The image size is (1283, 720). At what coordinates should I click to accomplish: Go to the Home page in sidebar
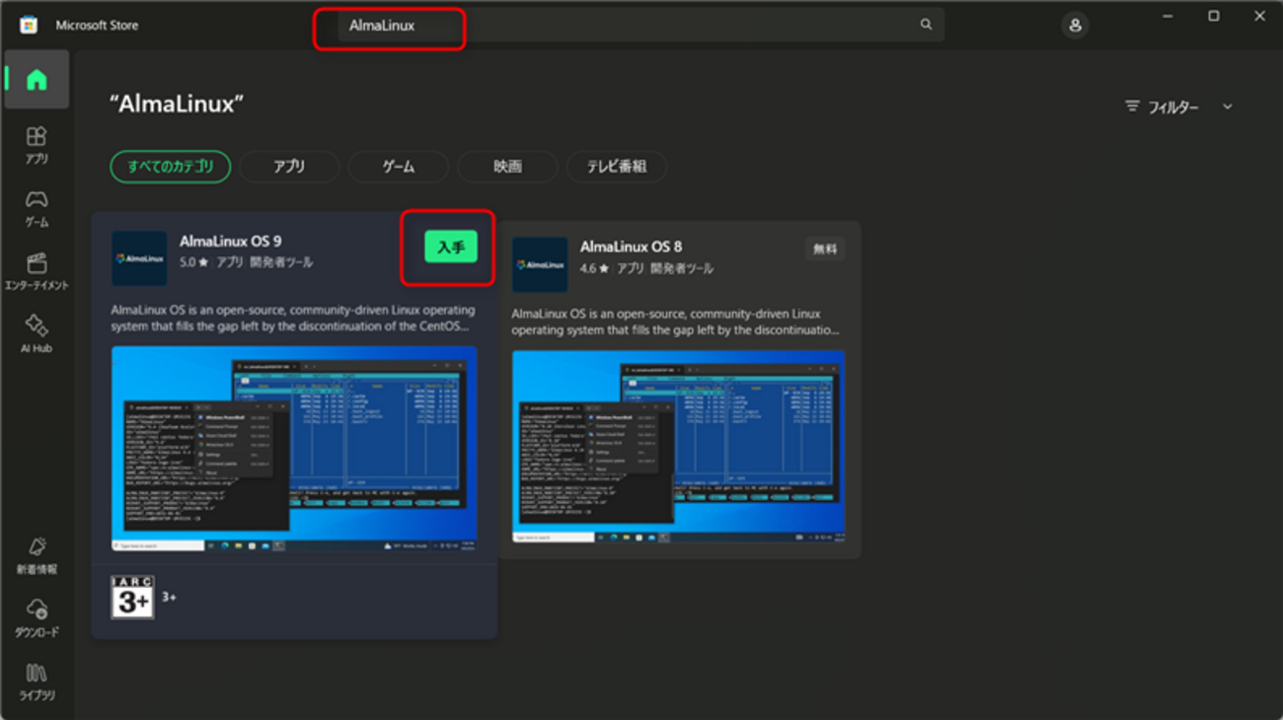click(37, 80)
